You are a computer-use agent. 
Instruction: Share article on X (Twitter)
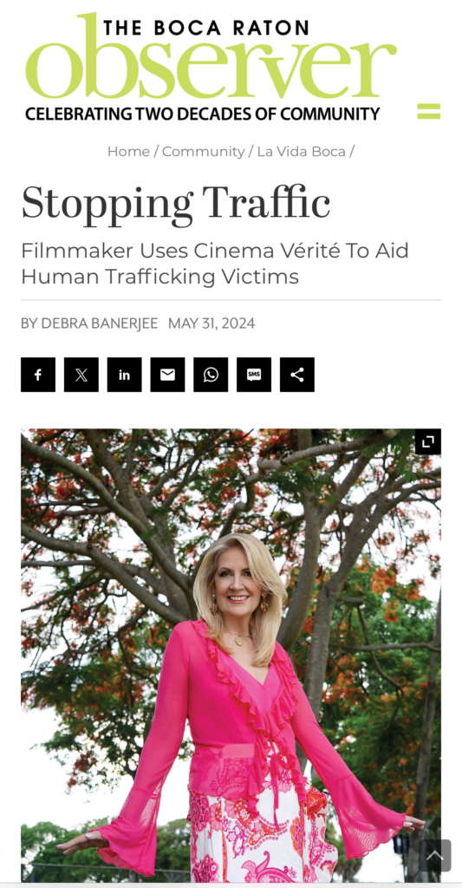81,375
